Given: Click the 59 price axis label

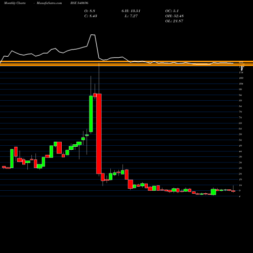Looking at the screenshot, I should (x=240, y=134).
